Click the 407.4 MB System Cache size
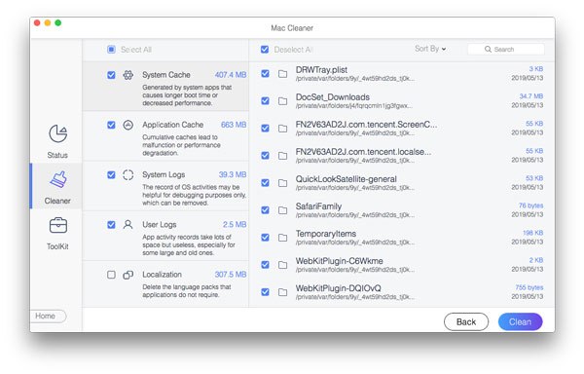The width and height of the screenshot is (584, 374). [231, 75]
